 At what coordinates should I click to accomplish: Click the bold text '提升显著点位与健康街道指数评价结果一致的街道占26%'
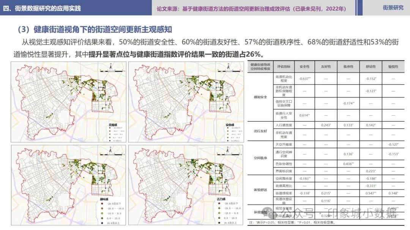pos(174,54)
